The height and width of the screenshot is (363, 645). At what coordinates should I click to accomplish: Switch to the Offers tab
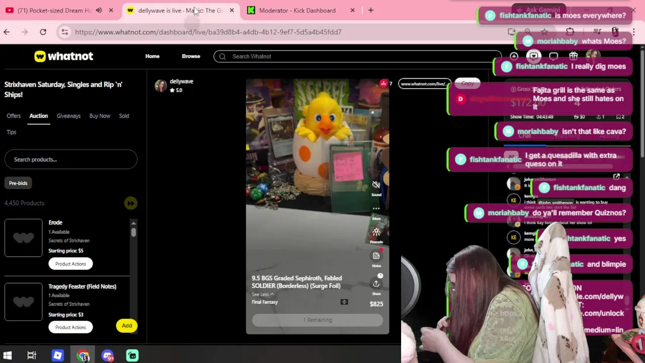[14, 116]
